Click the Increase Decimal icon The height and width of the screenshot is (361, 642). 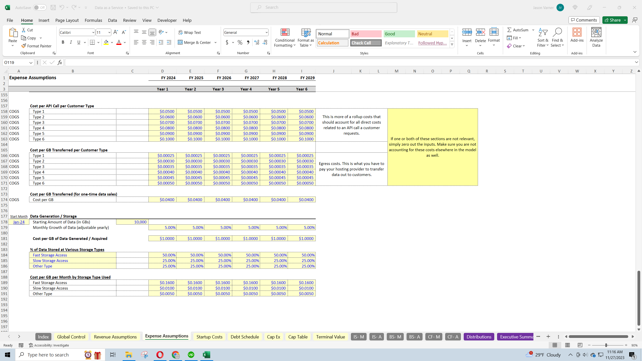pos(256,42)
